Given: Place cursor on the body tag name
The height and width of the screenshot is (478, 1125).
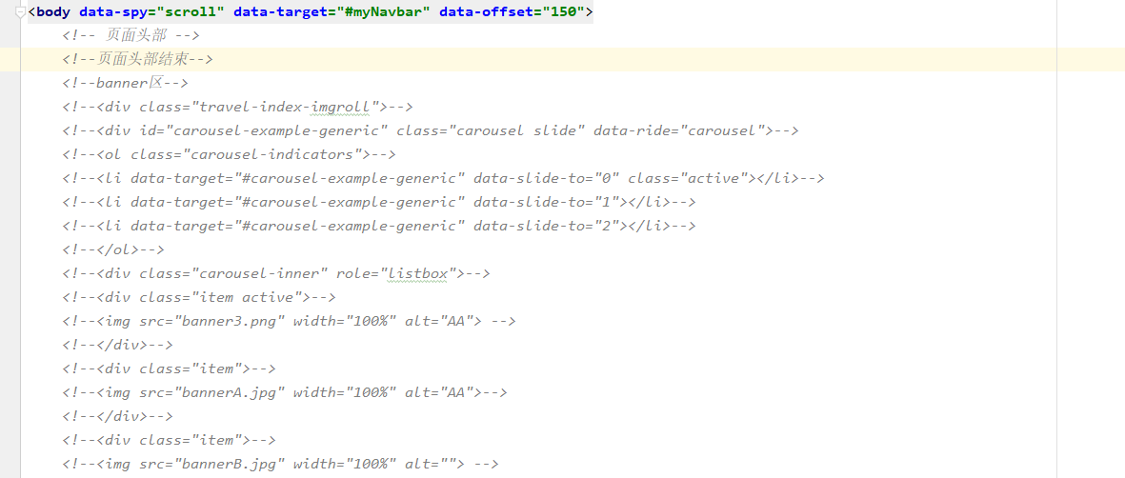Looking at the screenshot, I should pyautogui.click(x=52, y=12).
